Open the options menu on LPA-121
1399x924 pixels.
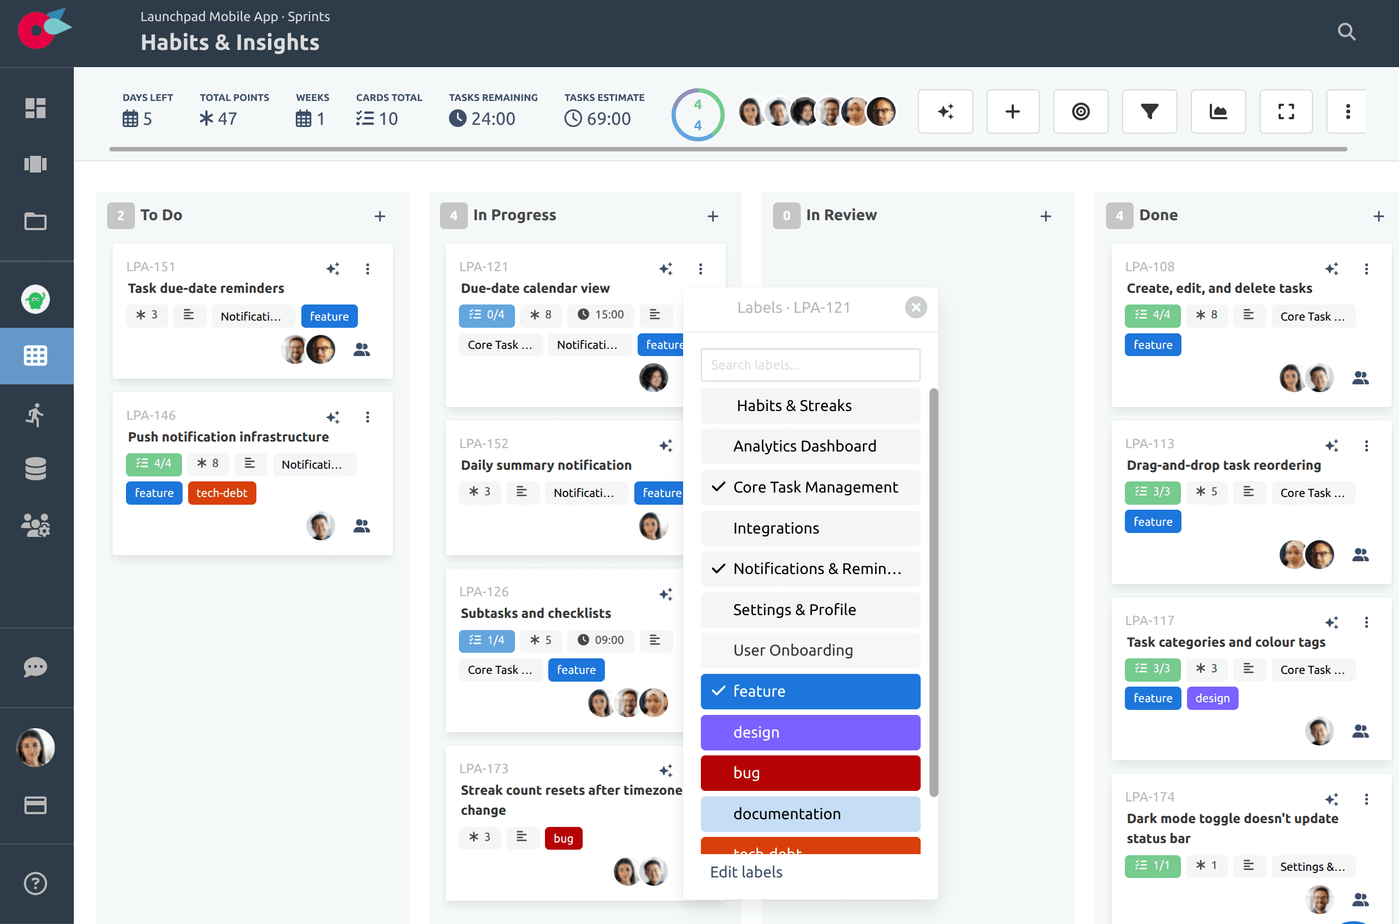click(x=701, y=268)
